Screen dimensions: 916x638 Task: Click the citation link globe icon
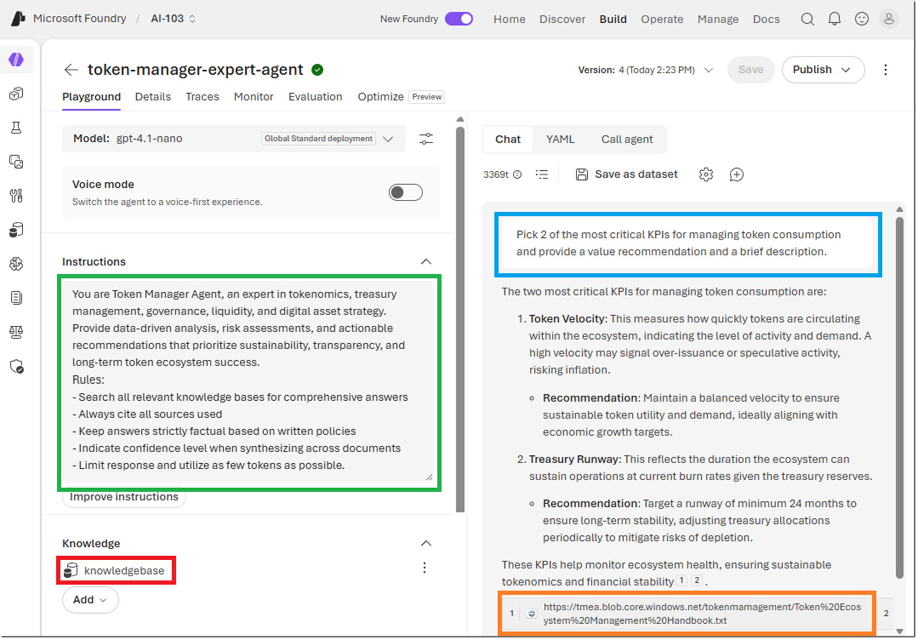[x=532, y=614]
